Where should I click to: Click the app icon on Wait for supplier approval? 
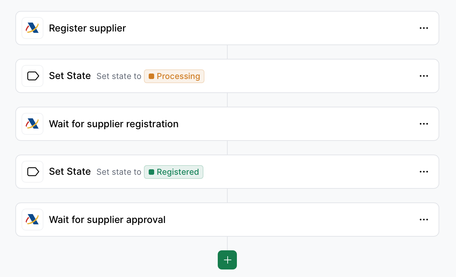[x=32, y=219]
